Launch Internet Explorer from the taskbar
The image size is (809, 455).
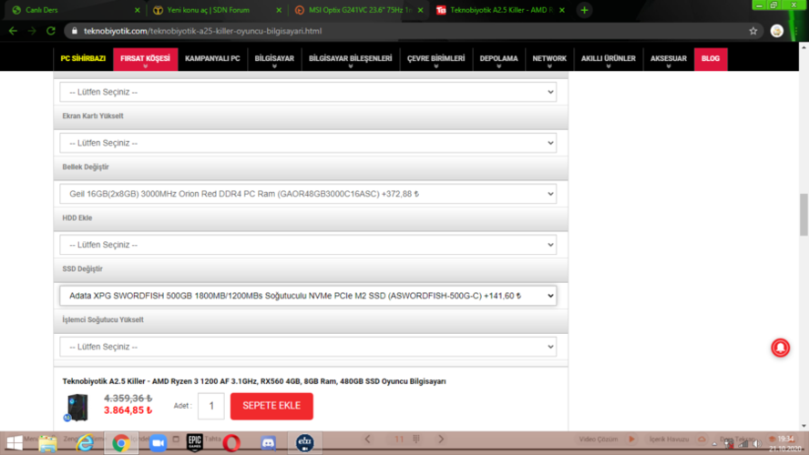click(85, 443)
